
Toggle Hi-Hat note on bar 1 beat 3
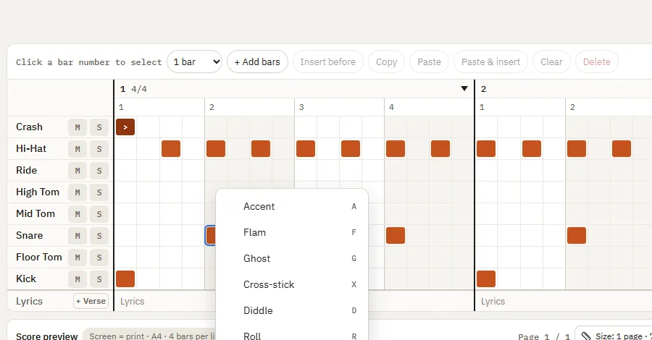click(x=306, y=148)
